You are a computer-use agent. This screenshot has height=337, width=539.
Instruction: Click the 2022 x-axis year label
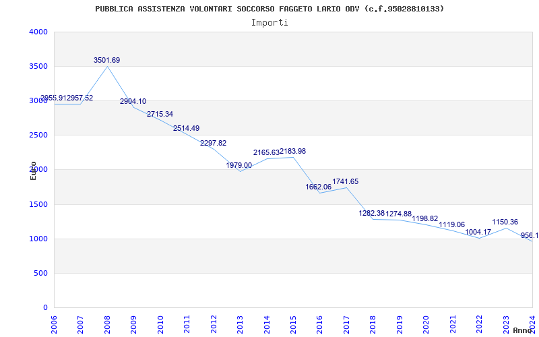479,324
